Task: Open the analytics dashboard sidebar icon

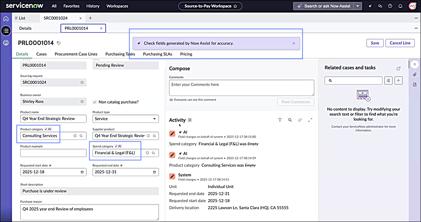Action: (6, 43)
